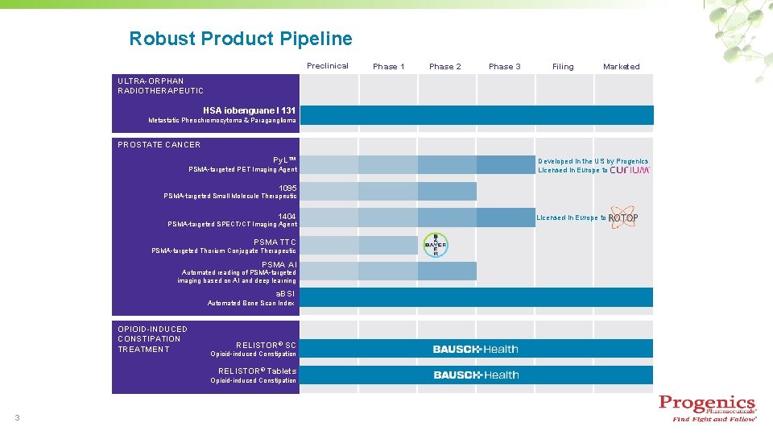Click the aBSI Automated Bone Scan Index label
Viewport: 773px width, 435px height.
point(251,298)
